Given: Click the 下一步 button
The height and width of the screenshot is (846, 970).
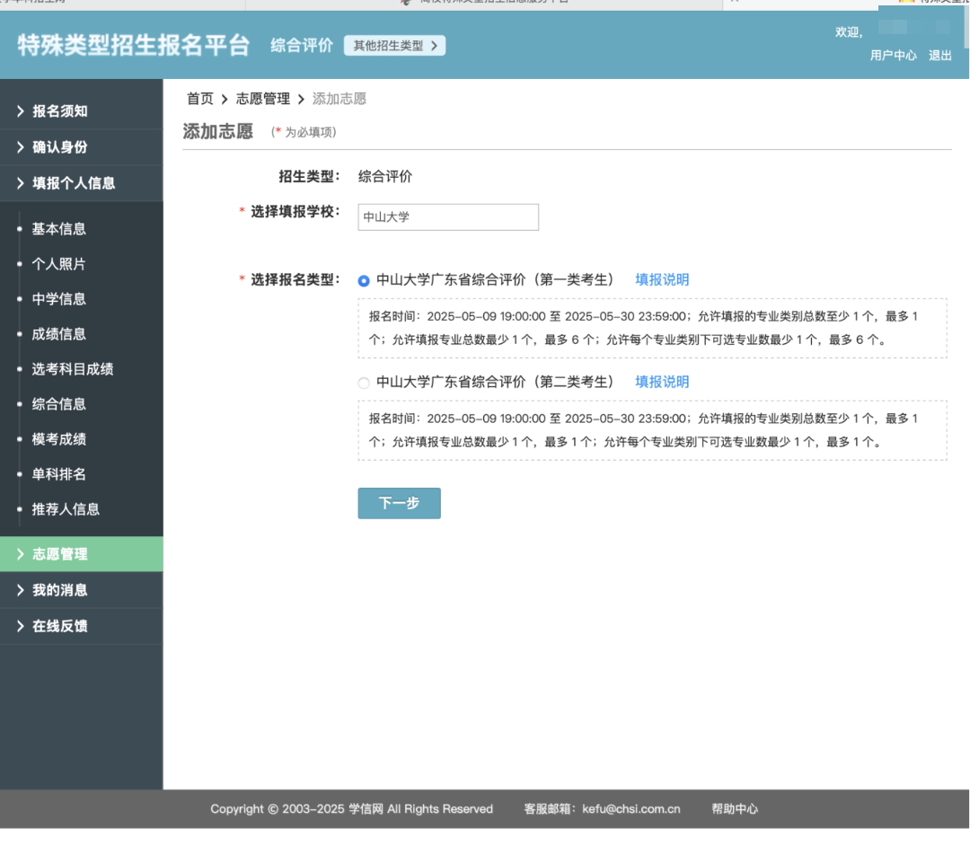Looking at the screenshot, I should click(x=399, y=503).
